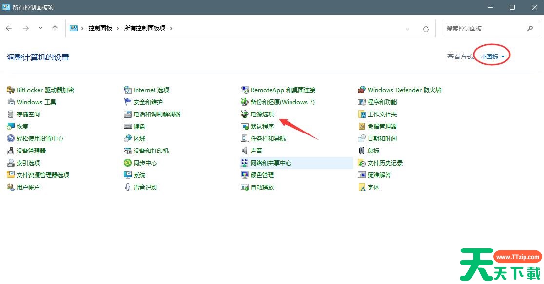Image resolution: width=544 pixels, height=284 pixels.
Task: Focus the 搜索控制面板 search field
Action: coord(490,28)
